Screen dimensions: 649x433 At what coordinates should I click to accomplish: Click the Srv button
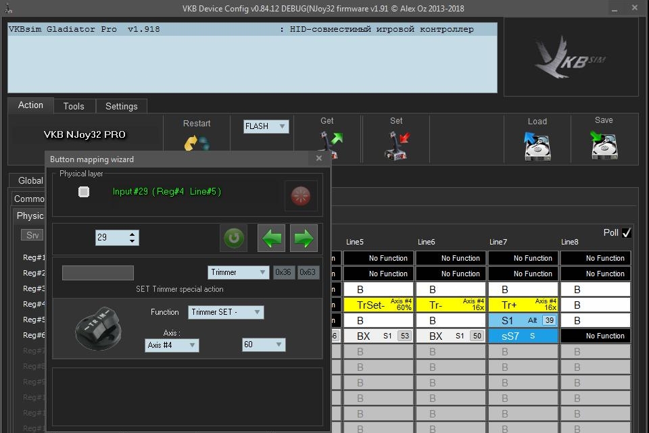point(32,235)
